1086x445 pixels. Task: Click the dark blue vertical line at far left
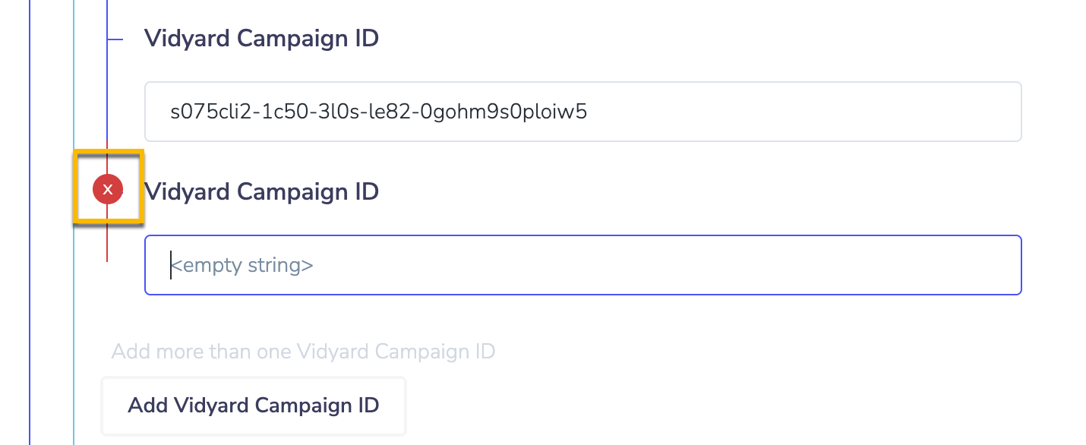tap(30, 228)
